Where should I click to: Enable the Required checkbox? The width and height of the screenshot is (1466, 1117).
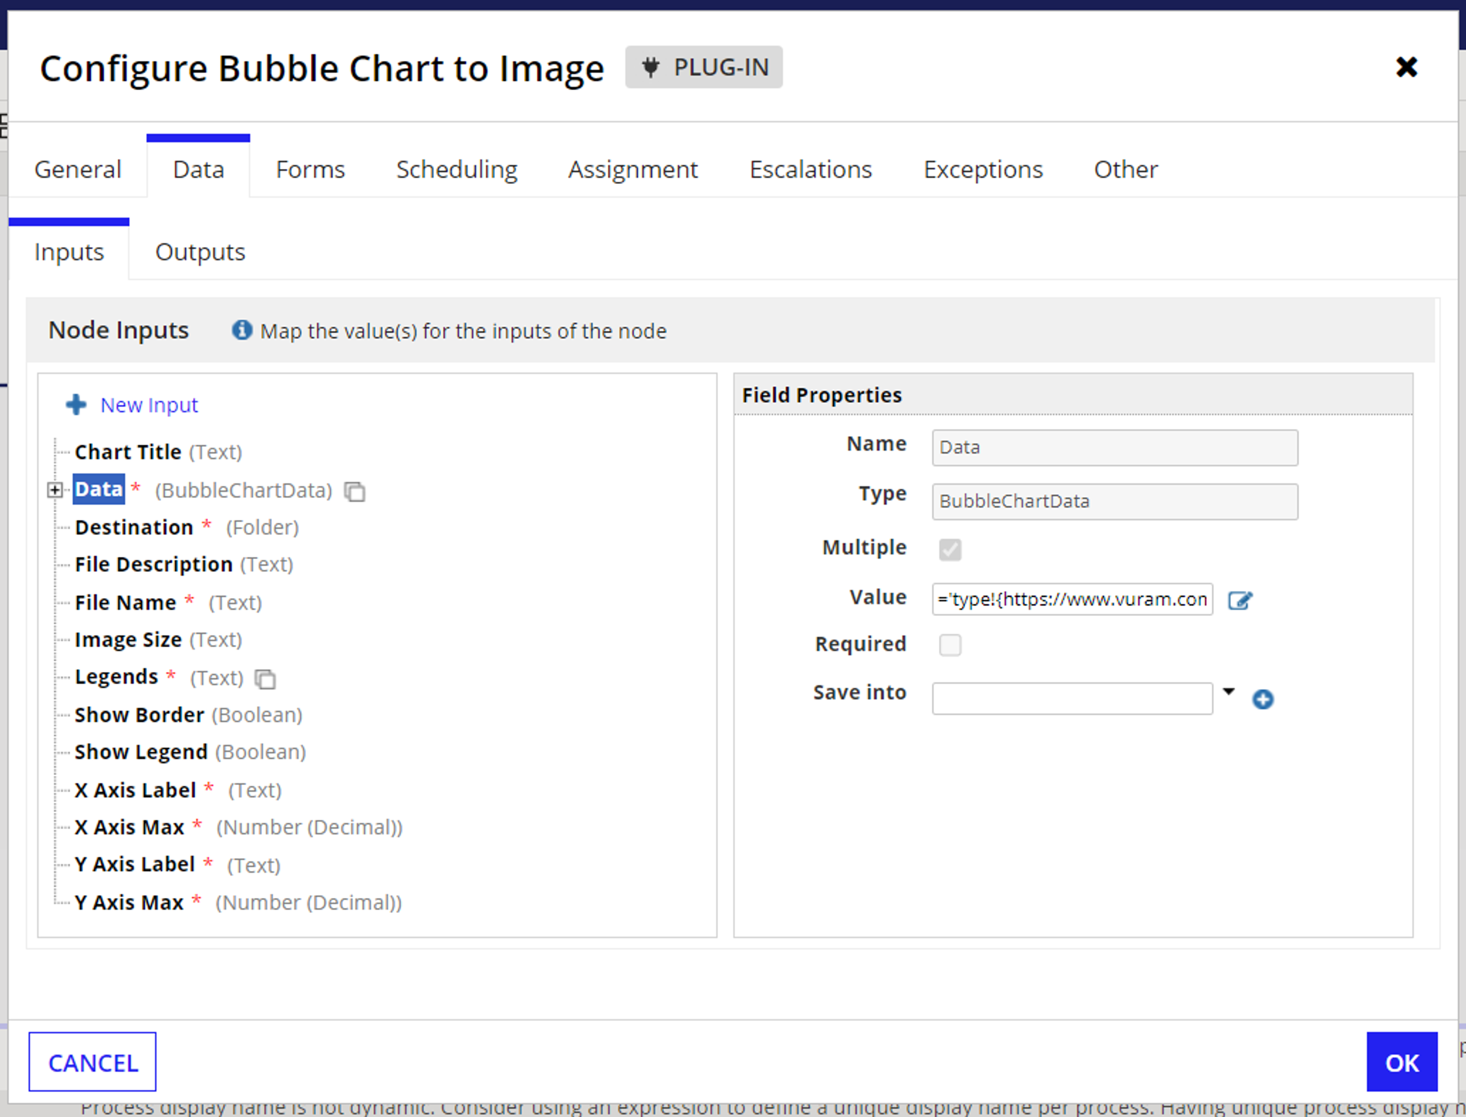click(x=949, y=644)
